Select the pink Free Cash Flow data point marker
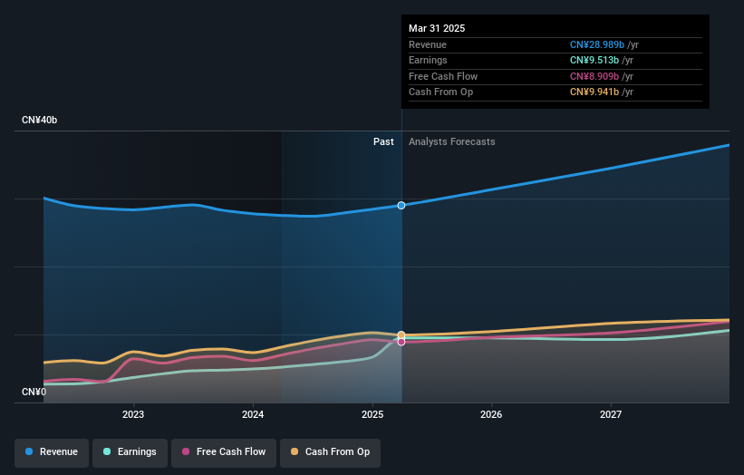This screenshot has width=744, height=475. tap(401, 342)
